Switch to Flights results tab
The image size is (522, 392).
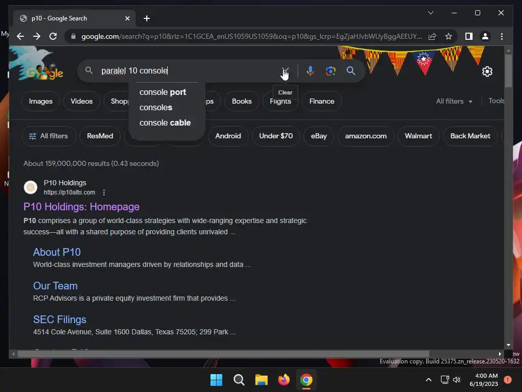280,103
